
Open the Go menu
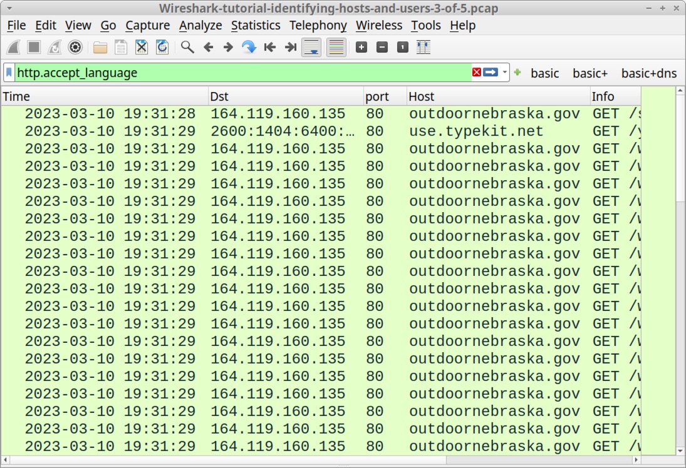click(x=108, y=26)
